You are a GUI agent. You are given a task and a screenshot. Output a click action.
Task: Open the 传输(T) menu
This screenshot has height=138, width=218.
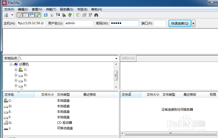[51, 9]
